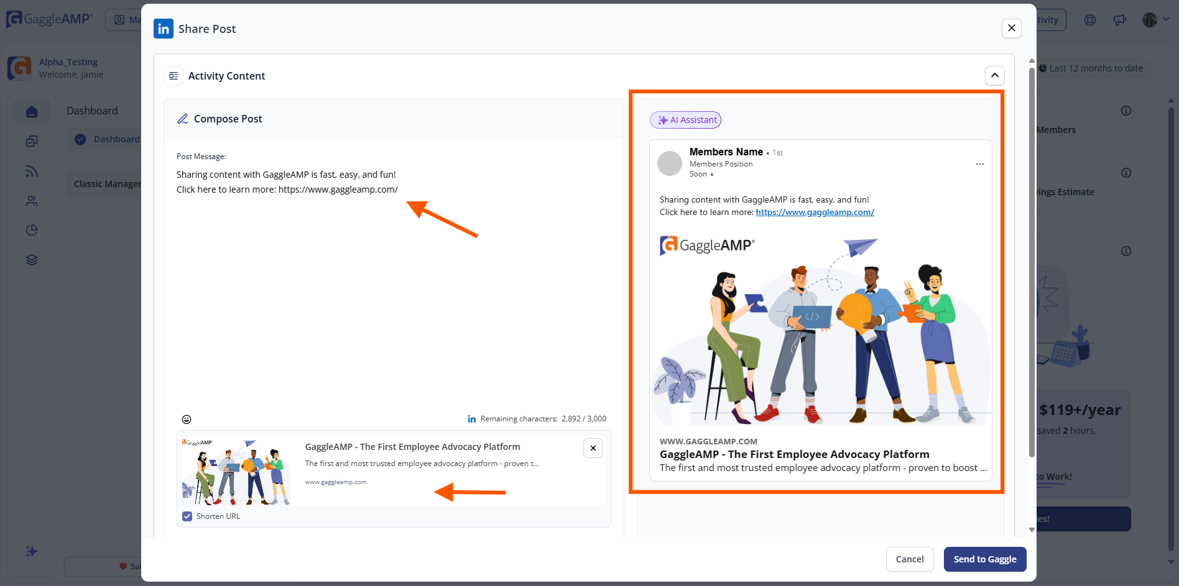Click the info icon beside Earnings Estimate card
Screen dimensions: 1179x586
(x=1126, y=173)
